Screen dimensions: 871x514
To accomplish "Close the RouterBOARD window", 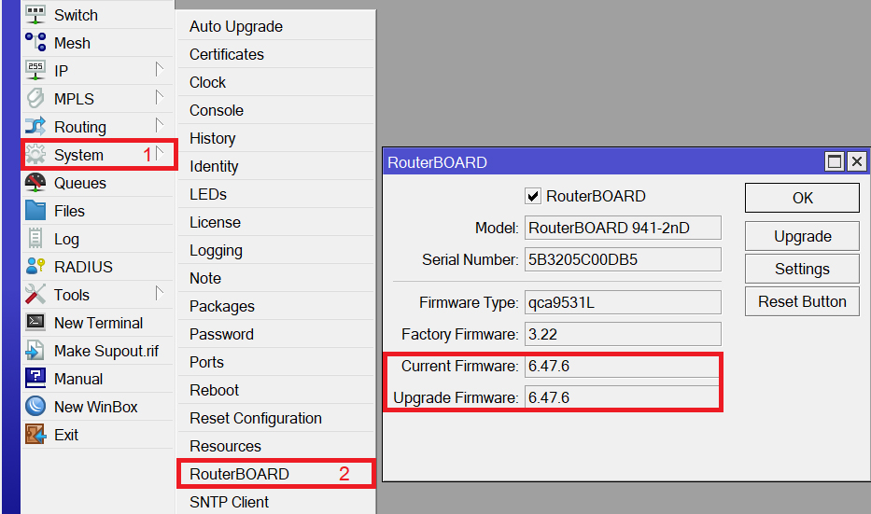I will [857, 161].
